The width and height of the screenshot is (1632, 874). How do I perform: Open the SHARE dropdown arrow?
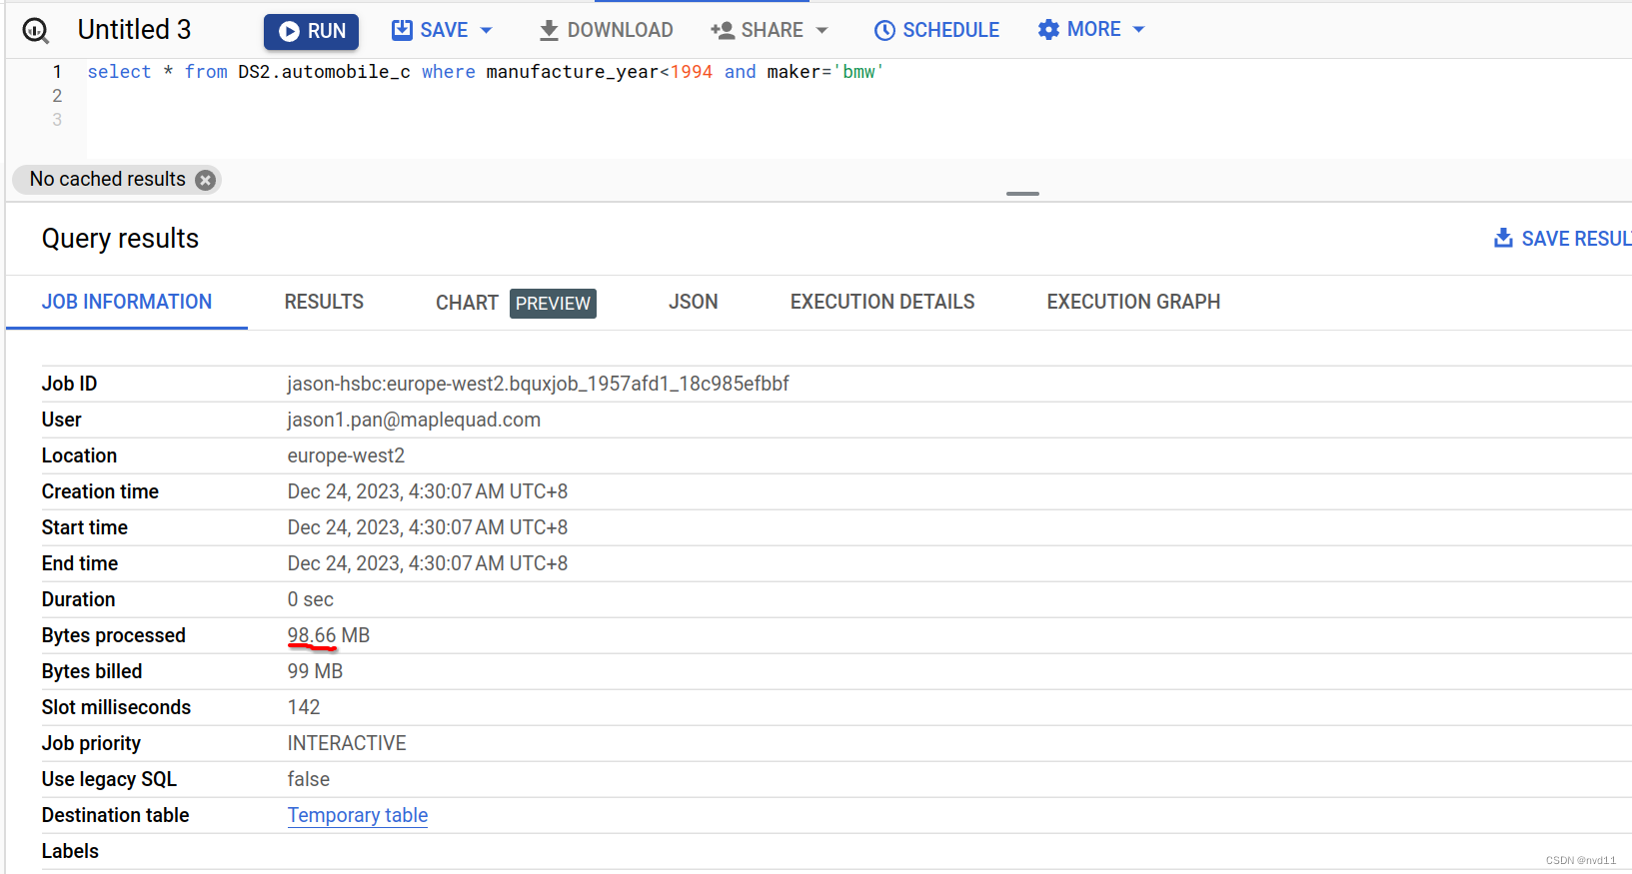point(822,31)
